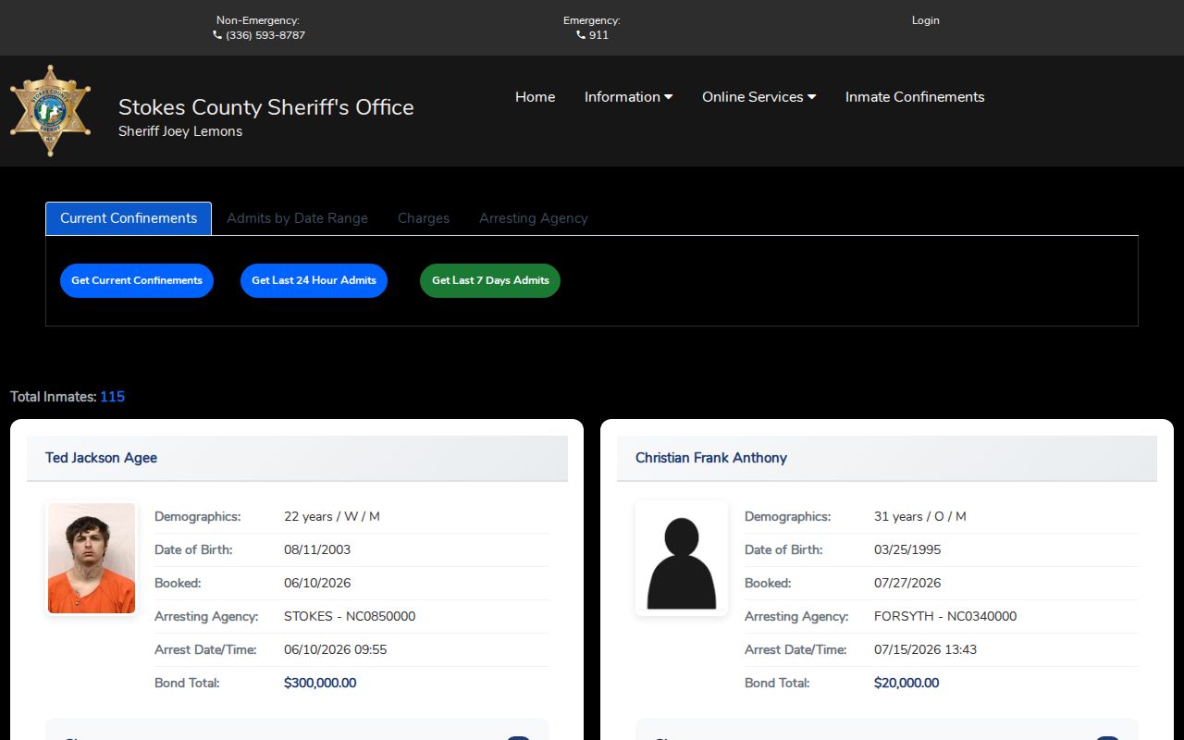Click the Ted Jackson Agee name header
Screen dimensions: 1184x740
point(101,458)
